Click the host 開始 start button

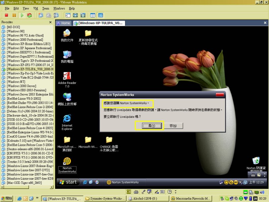pos(7,198)
